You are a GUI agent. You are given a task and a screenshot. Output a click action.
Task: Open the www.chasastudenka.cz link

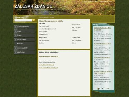tap(47, 65)
